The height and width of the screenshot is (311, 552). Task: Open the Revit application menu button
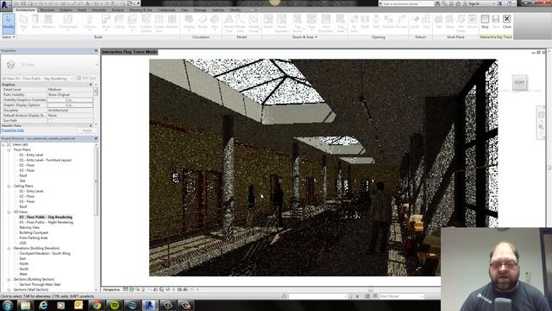pos(6,5)
